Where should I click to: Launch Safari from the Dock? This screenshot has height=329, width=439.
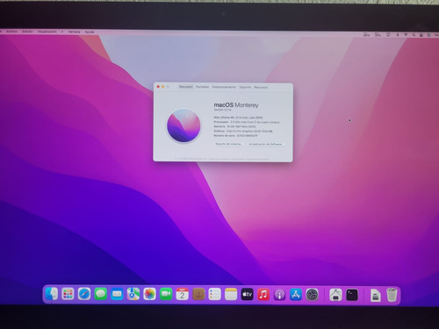tap(84, 294)
